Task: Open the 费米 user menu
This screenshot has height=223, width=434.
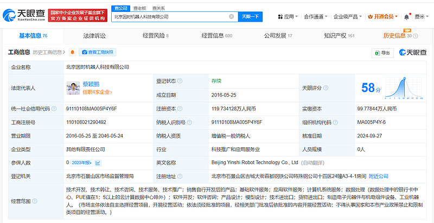Action: pos(422,17)
